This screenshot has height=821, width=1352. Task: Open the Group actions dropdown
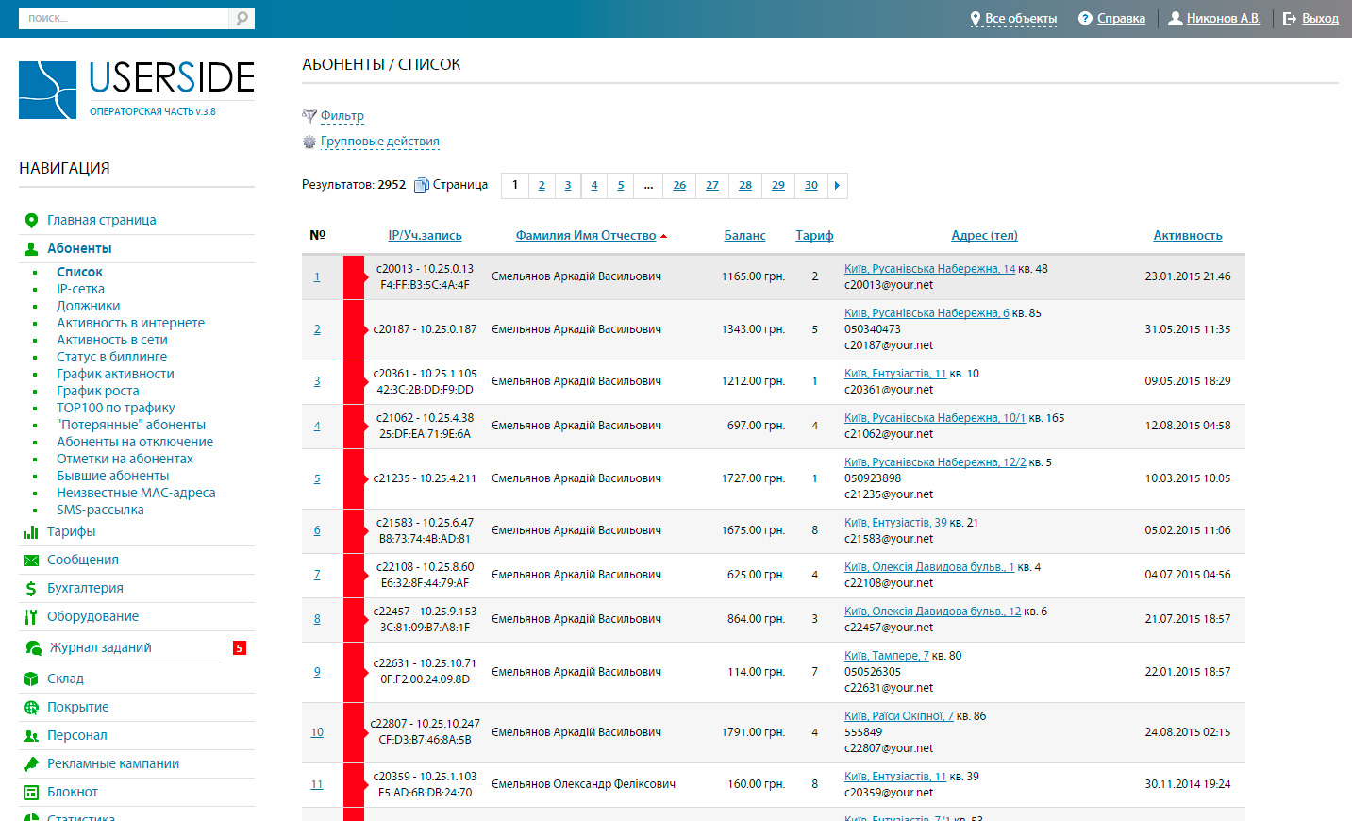(379, 142)
